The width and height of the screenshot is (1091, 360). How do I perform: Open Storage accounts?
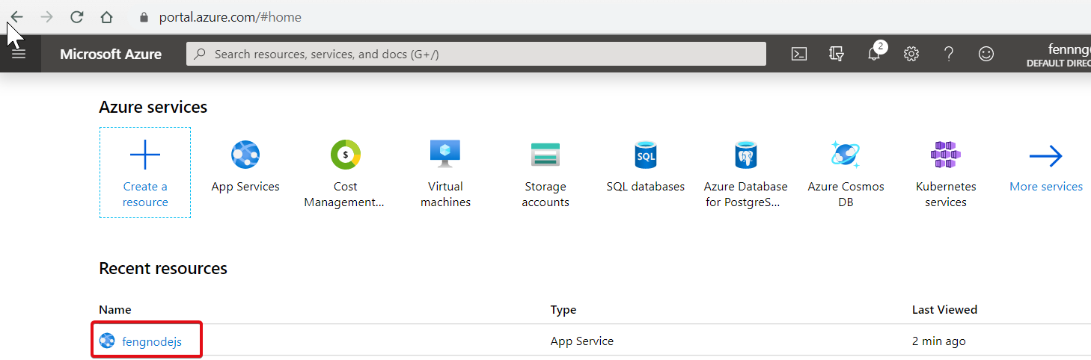545,173
